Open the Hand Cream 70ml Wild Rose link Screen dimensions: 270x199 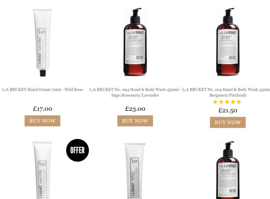[42, 89]
